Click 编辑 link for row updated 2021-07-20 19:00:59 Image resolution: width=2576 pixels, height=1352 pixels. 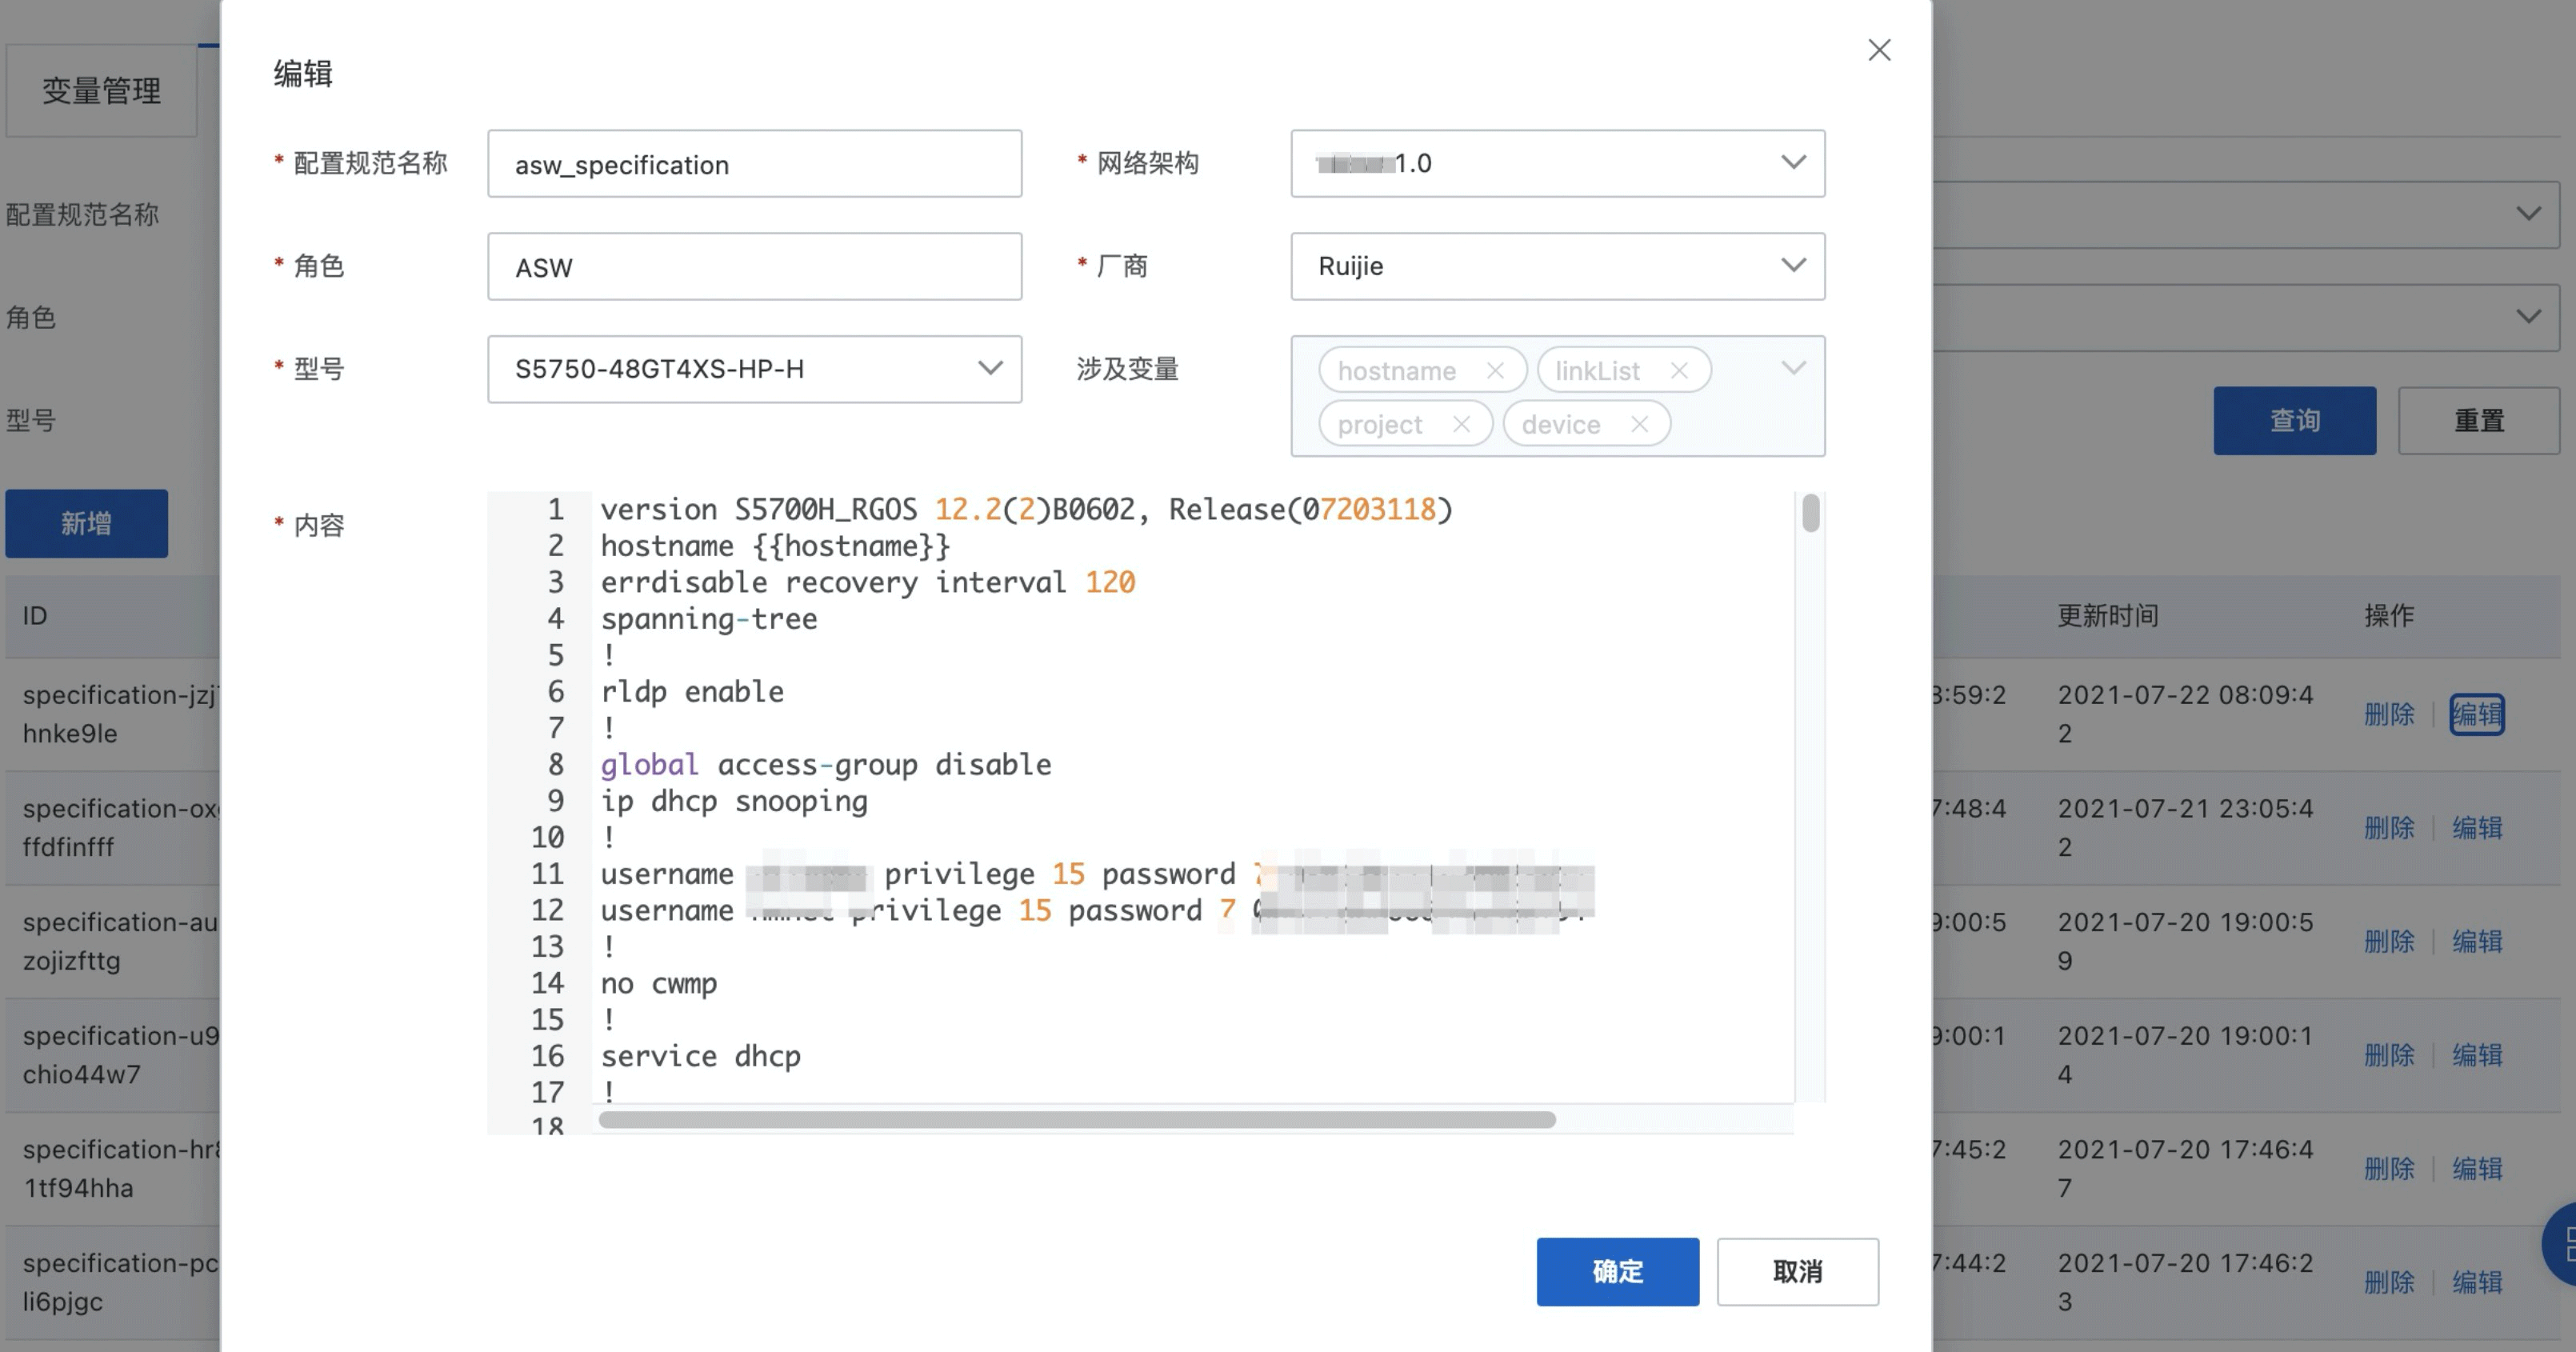pos(2477,941)
